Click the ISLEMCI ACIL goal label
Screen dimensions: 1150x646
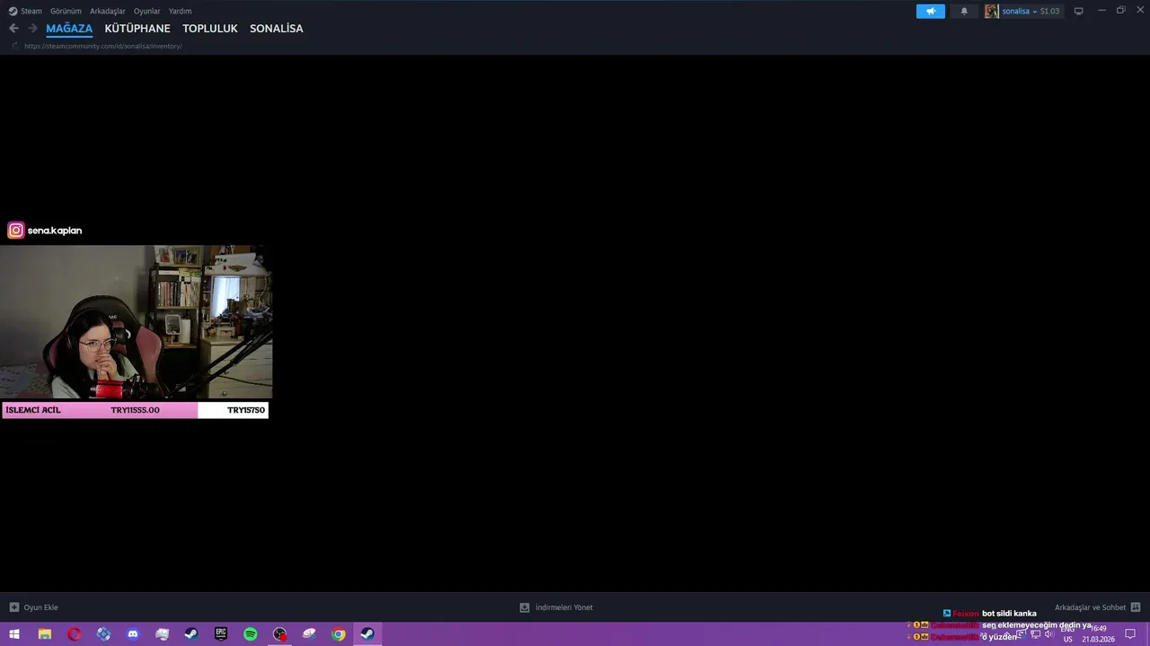33,410
